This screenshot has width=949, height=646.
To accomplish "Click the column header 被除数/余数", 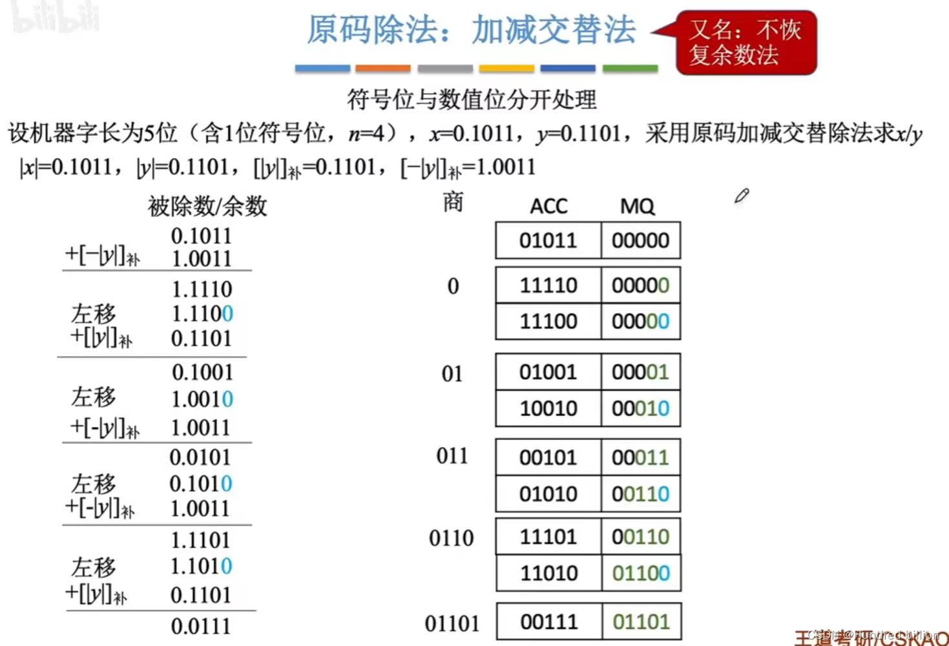I will pyautogui.click(x=207, y=206).
